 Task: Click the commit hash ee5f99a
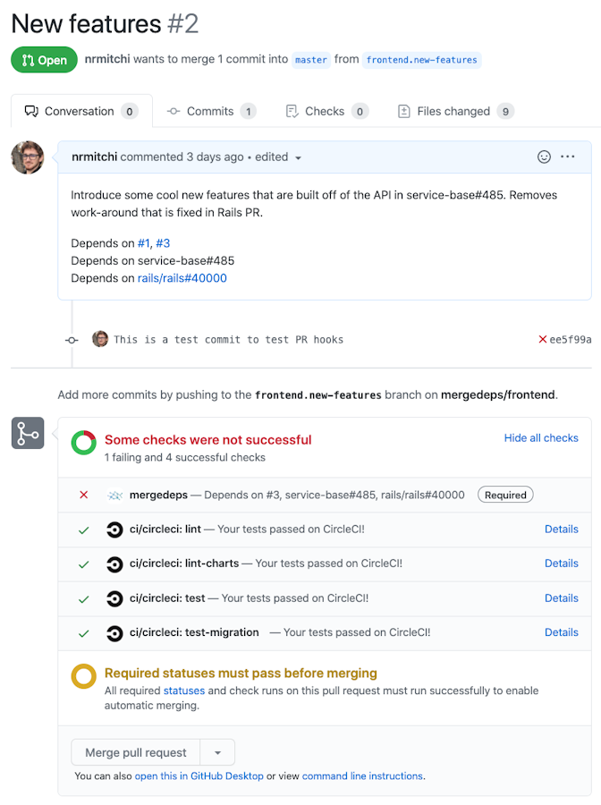click(571, 340)
